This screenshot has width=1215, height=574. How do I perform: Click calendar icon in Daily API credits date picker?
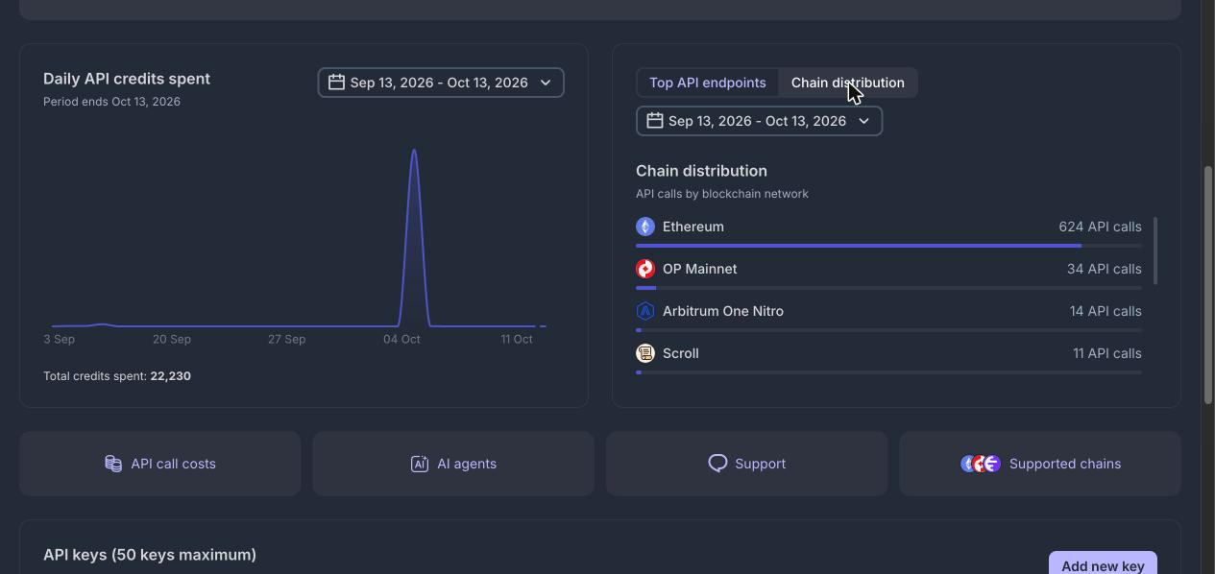pyautogui.click(x=336, y=83)
